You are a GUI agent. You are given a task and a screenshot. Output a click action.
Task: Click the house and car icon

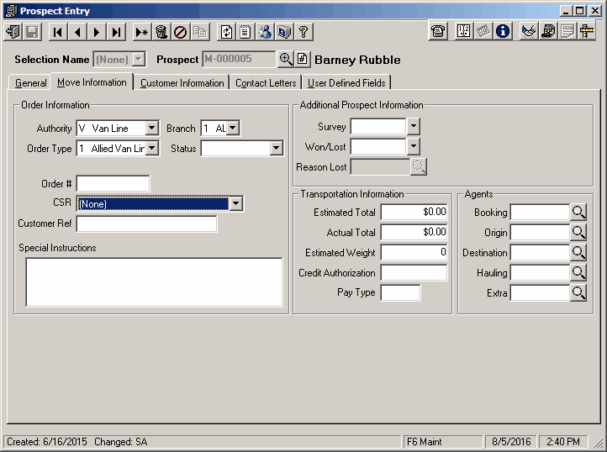(548, 31)
